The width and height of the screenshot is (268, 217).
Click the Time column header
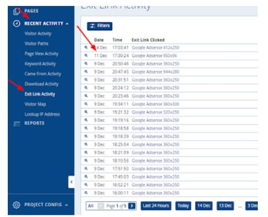coord(117,40)
